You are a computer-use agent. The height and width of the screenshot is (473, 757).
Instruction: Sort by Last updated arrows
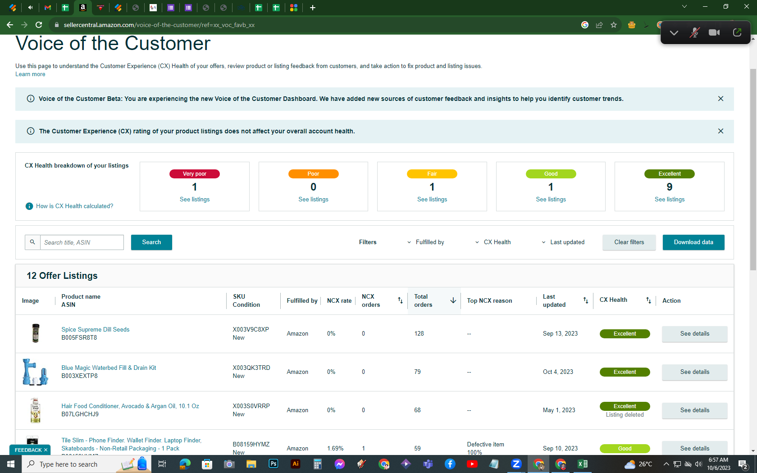pos(586,300)
